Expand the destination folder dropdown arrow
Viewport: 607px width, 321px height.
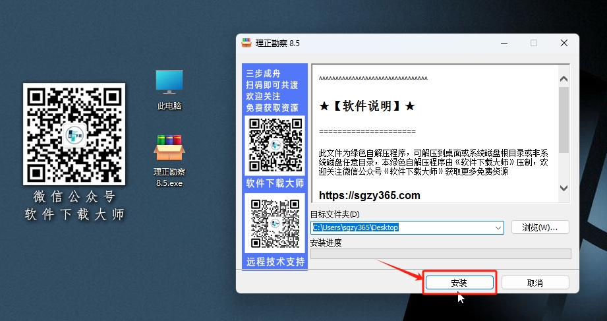coord(498,227)
